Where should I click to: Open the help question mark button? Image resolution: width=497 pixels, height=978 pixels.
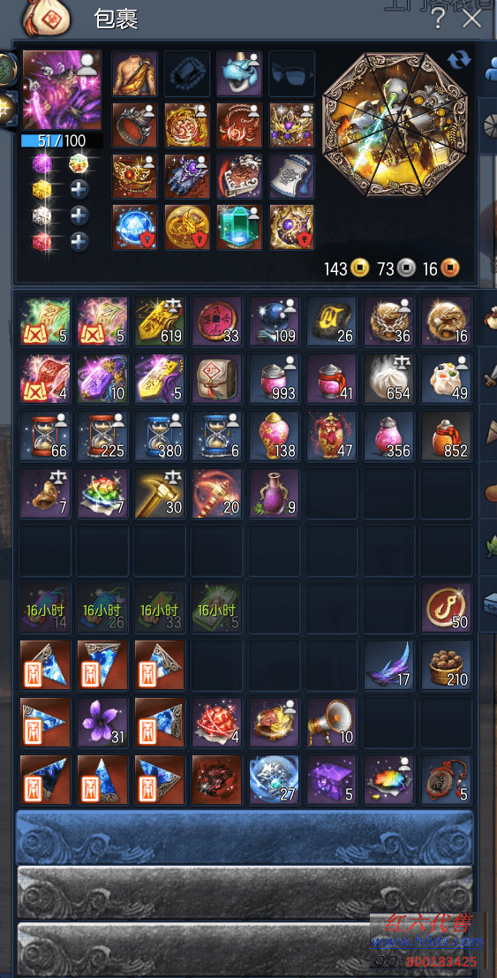(x=439, y=19)
